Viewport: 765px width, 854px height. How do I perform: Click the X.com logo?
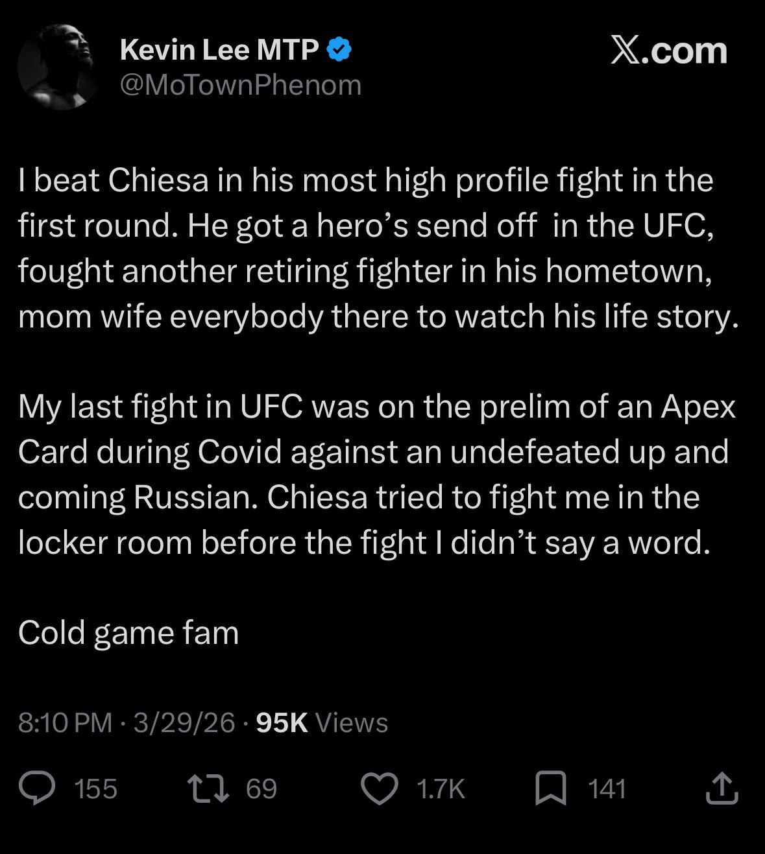(668, 51)
